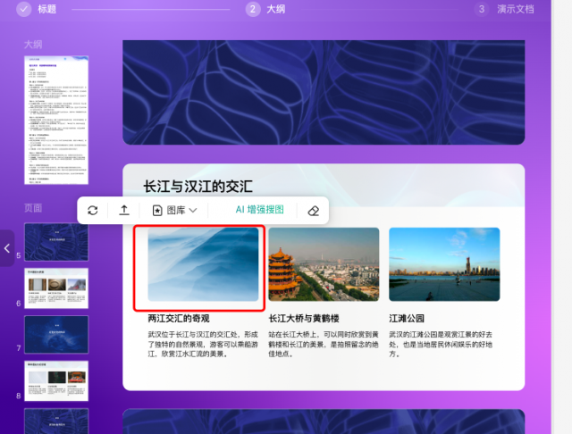572x434 pixels.
Task: Open the outline thumbnail under 大纲
Action: click(56, 119)
